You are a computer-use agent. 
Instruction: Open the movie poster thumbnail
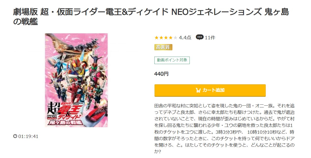point(76,80)
